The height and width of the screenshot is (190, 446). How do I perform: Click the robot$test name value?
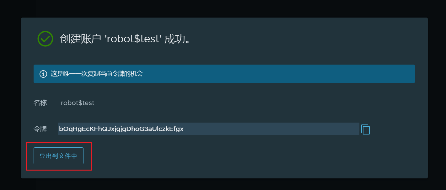coord(78,103)
